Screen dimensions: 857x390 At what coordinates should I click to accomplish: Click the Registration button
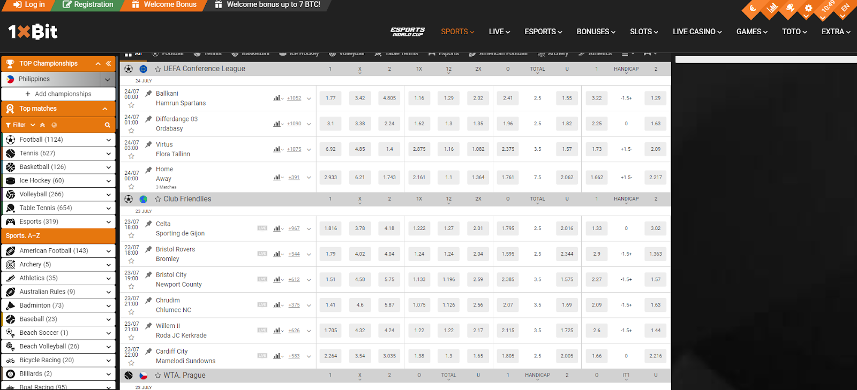(x=88, y=5)
